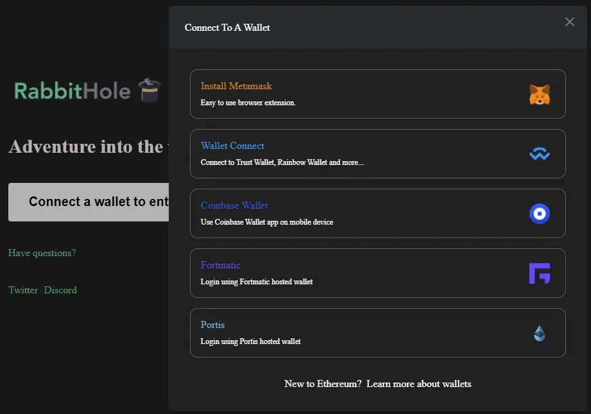Pick the Coinbase Wallet option title
This screenshot has width=591, height=414.
tap(234, 205)
